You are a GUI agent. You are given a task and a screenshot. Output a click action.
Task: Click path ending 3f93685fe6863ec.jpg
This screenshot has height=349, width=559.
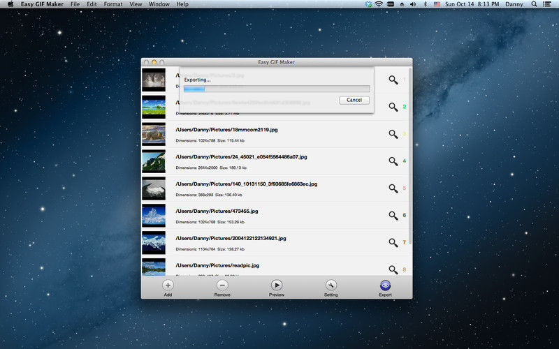pos(247,184)
